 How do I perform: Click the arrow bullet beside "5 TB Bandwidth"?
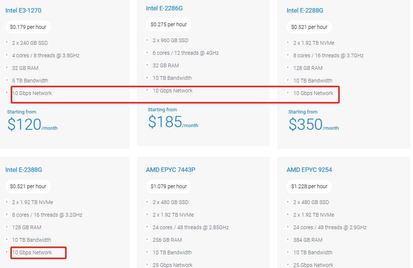point(7,80)
